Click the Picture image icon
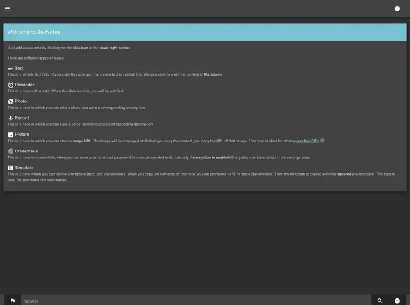The width and height of the screenshot is (410, 305). (11, 135)
